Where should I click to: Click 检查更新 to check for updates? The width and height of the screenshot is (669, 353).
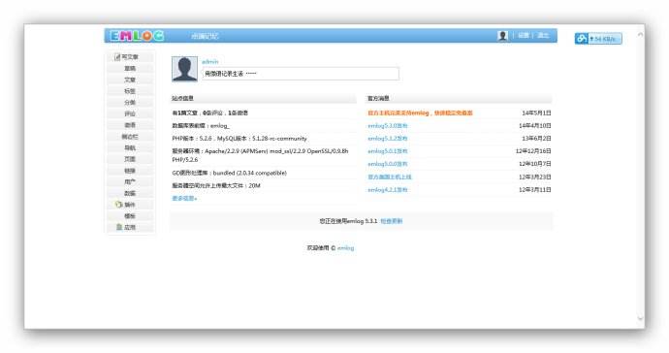coord(392,221)
